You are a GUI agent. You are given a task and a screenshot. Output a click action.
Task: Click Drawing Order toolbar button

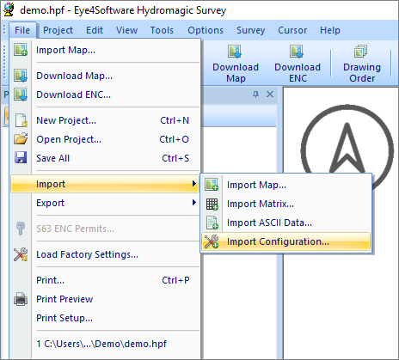coord(362,64)
